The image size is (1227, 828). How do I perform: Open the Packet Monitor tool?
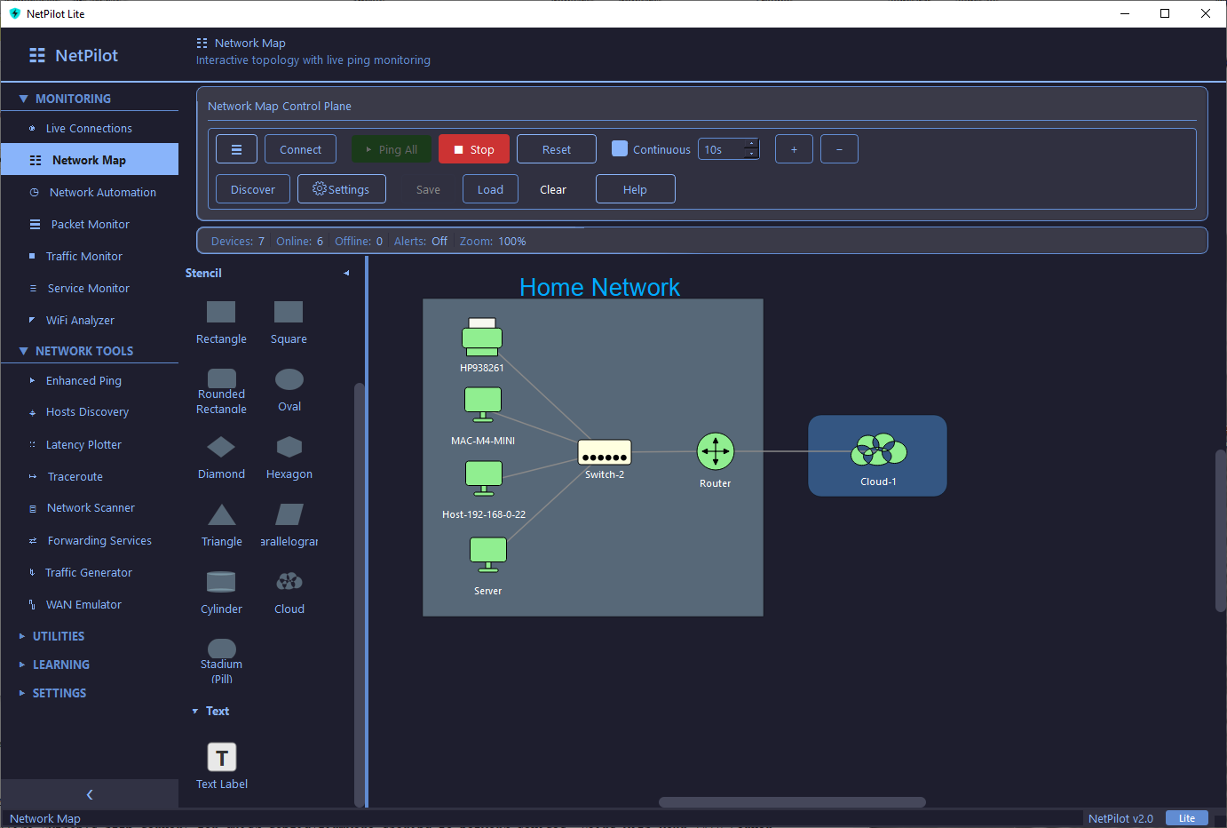90,224
